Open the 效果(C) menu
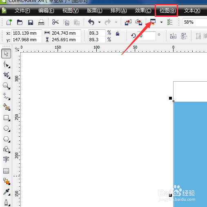The width and height of the screenshot is (207, 207). pyautogui.click(x=143, y=11)
